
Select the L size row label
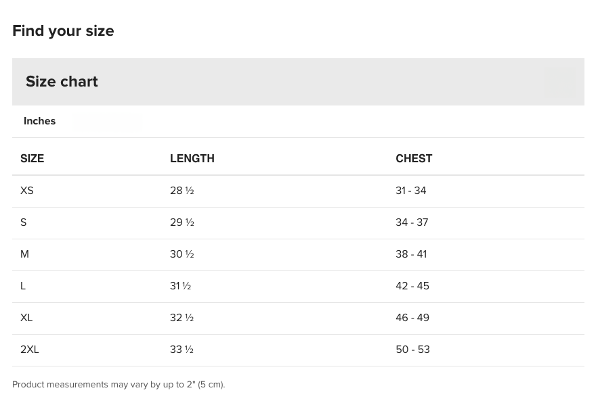[x=23, y=286]
